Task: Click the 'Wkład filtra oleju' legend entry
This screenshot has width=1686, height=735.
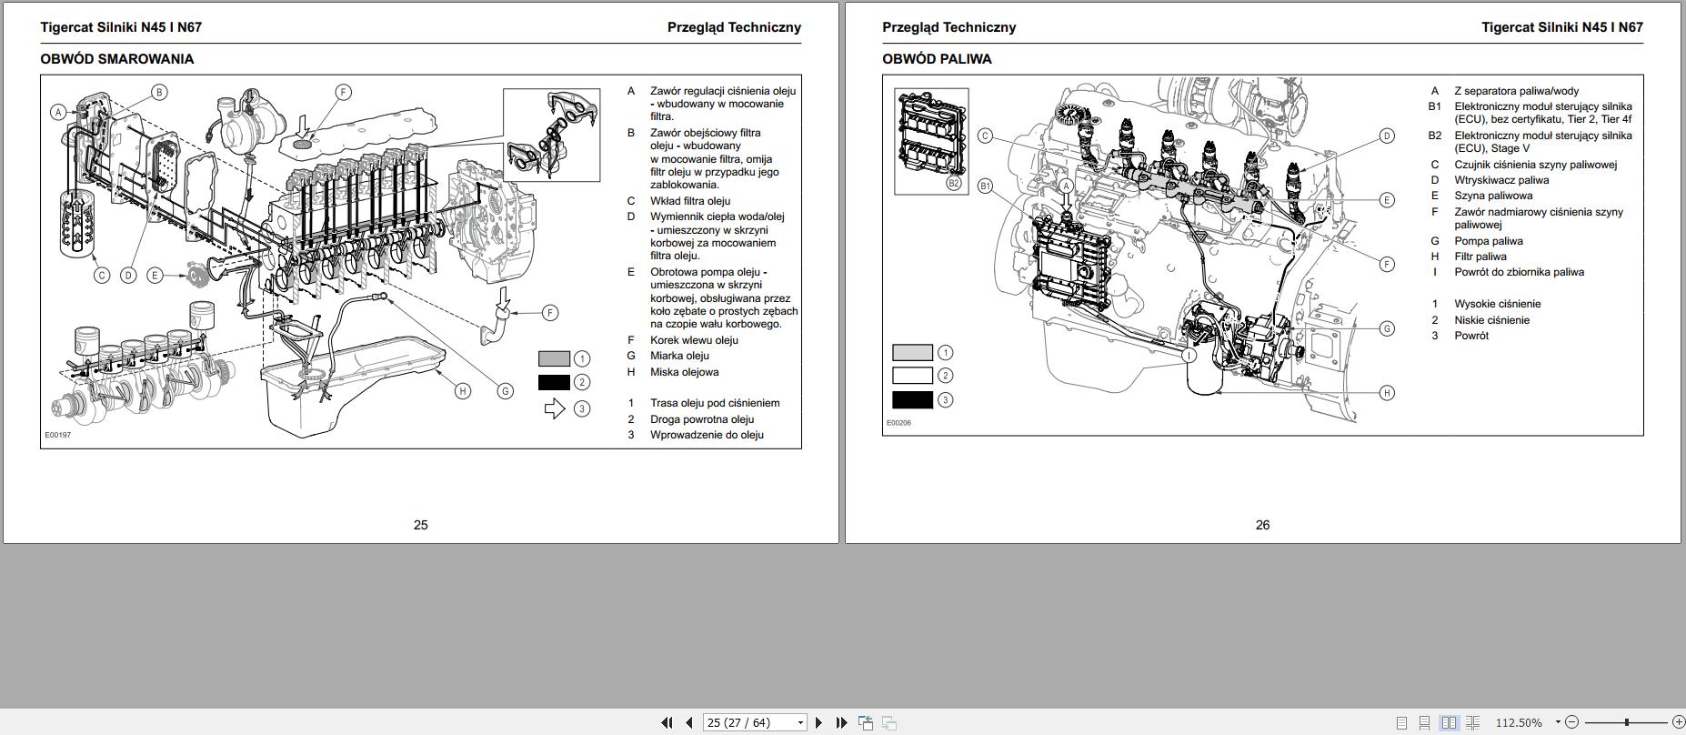Action: (x=690, y=201)
